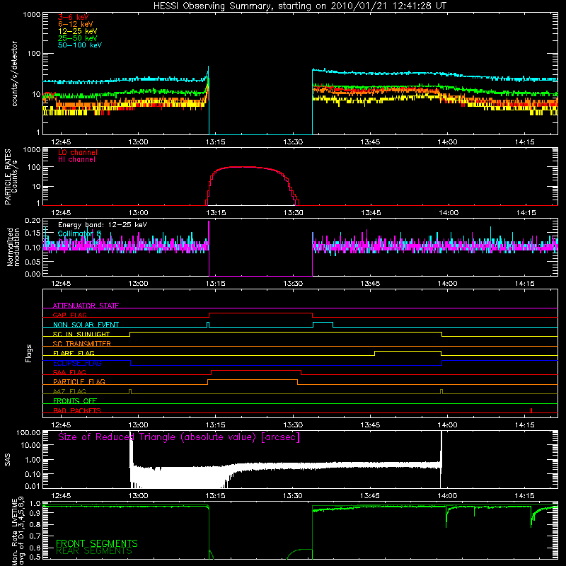Click the 100.00 tick on the SAS axis

[x=28, y=433]
